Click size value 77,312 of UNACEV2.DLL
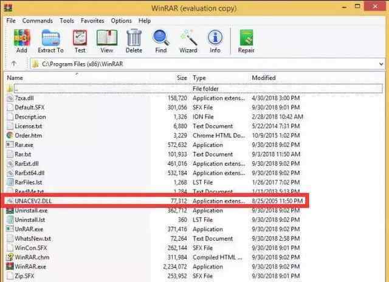Screen dimensions: 389x282 pyautogui.click(x=179, y=201)
